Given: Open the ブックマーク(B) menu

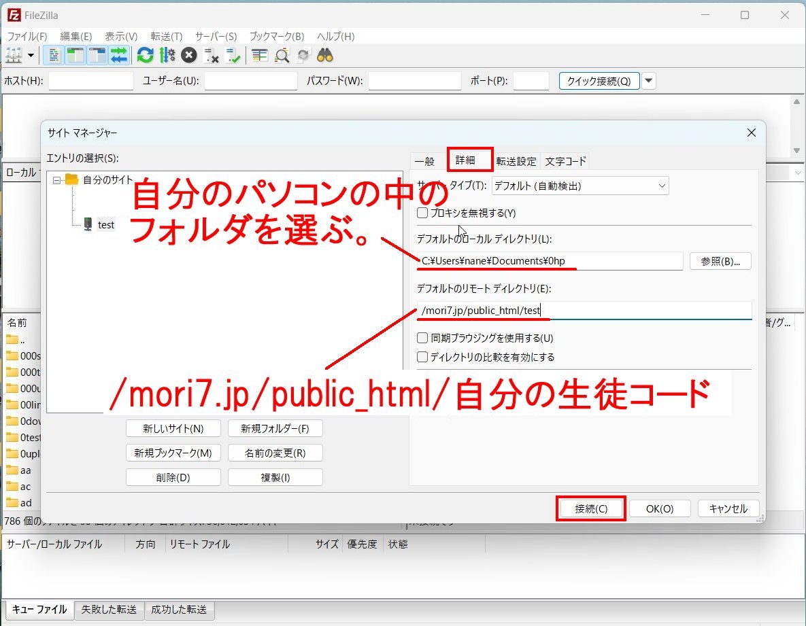Looking at the screenshot, I should point(277,37).
